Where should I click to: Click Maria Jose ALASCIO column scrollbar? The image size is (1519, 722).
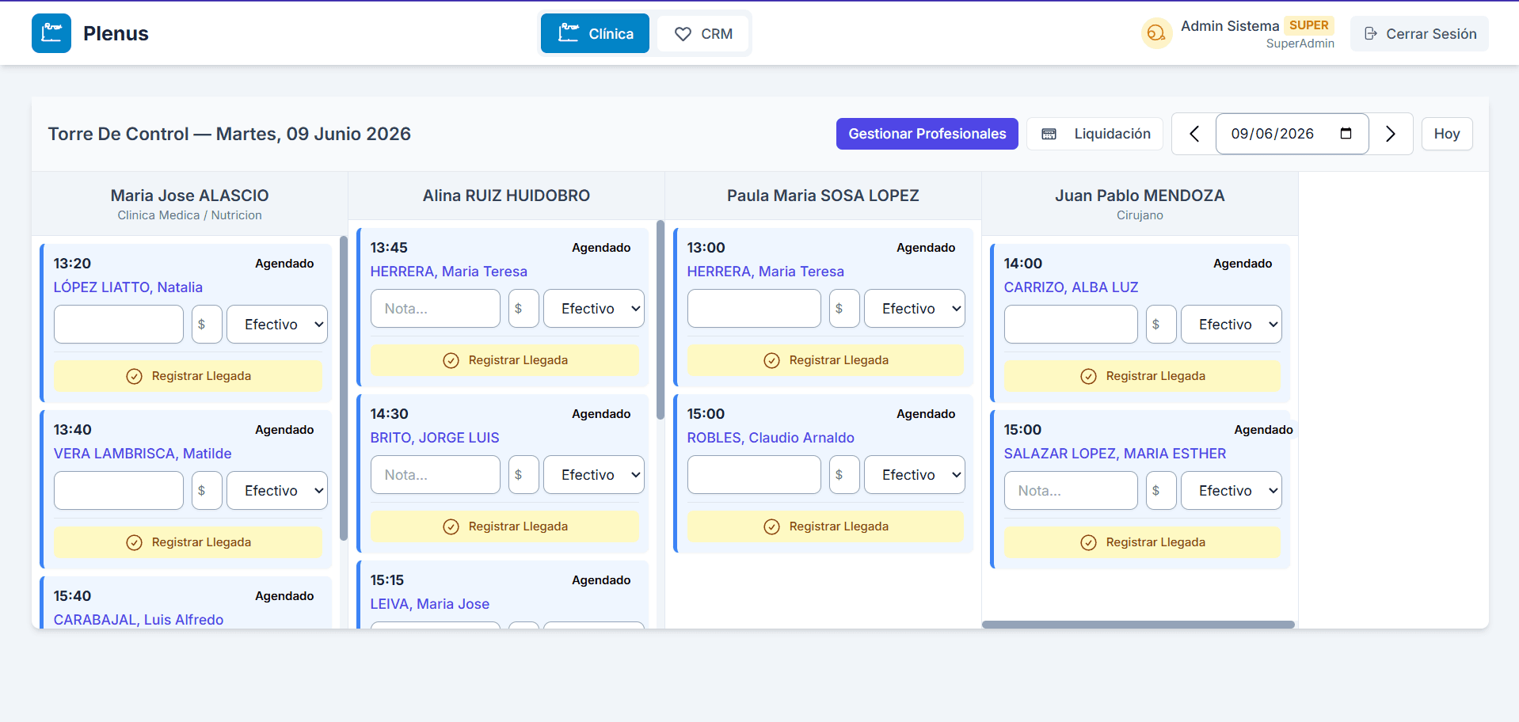click(344, 388)
